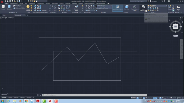The height and width of the screenshot is (103, 184).
Task: Click the OBEN face of the ViewCube
Action: pyautogui.click(x=176, y=27)
